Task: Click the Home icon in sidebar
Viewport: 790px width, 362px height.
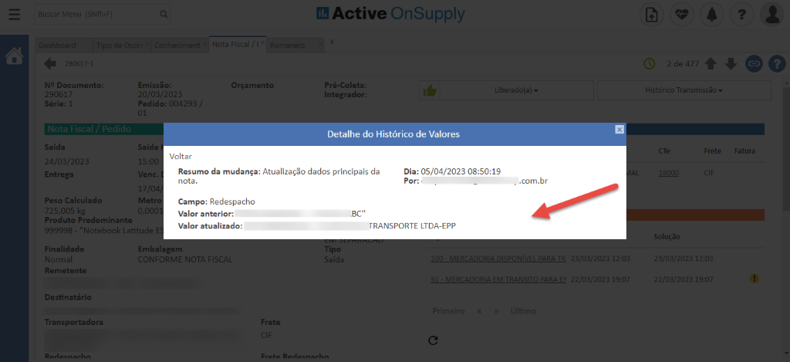Action: [x=14, y=56]
